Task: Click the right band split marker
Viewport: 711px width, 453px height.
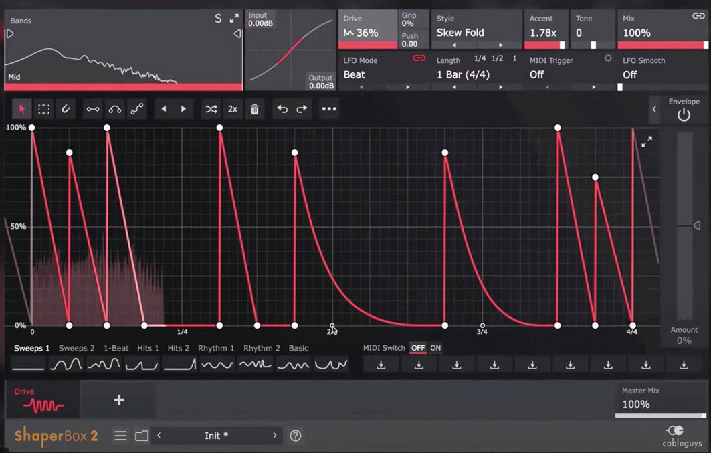Action: click(237, 34)
